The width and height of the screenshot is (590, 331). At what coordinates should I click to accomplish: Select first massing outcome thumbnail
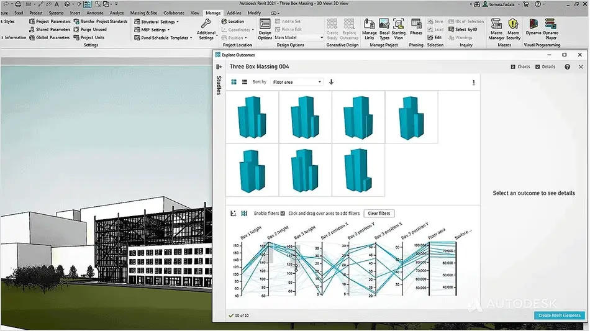tap(252, 117)
